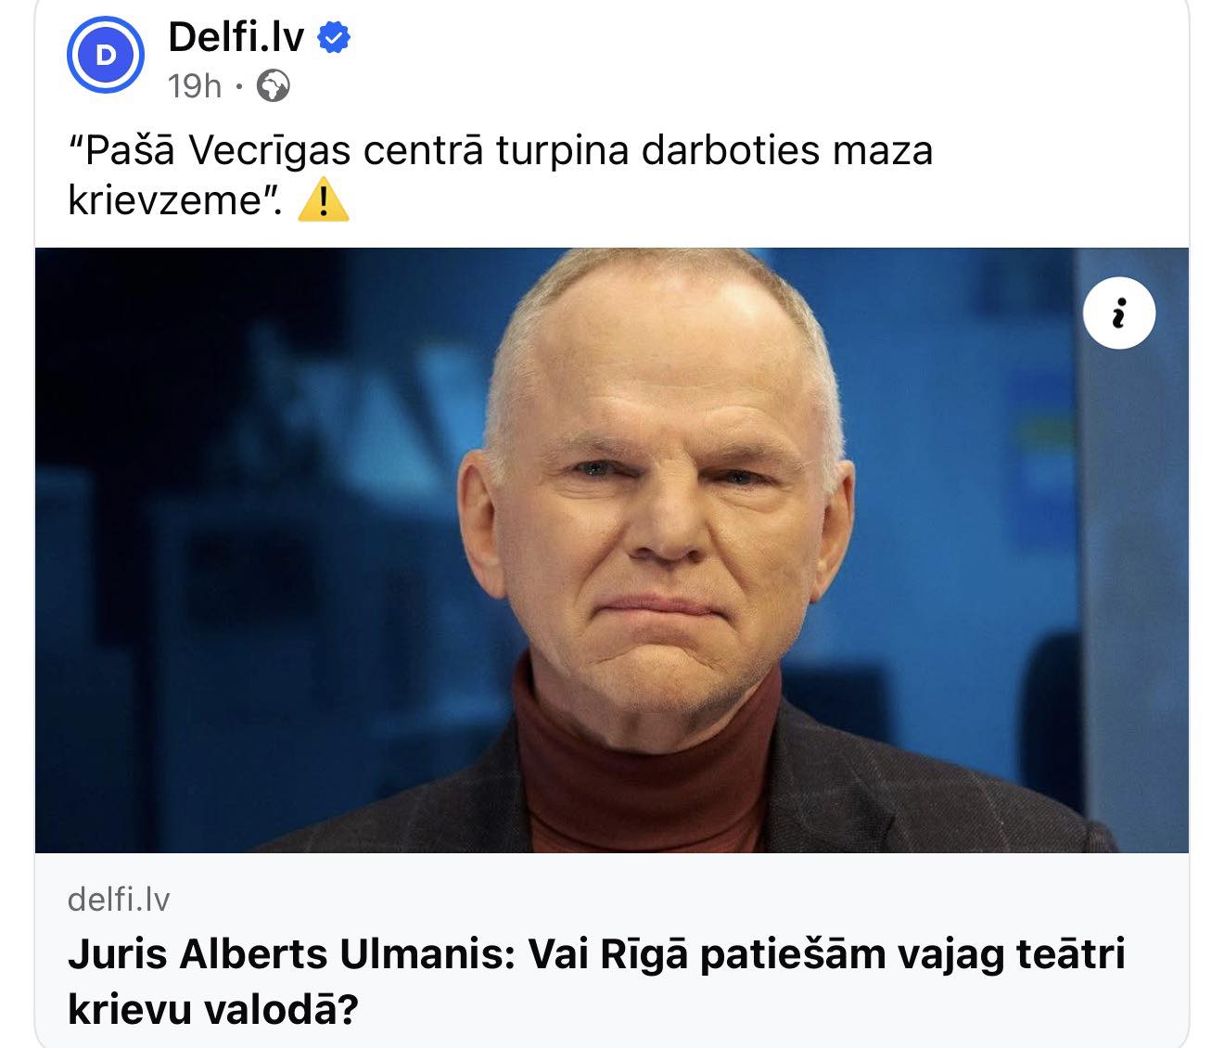Tap the info 'i' icon on the image
This screenshot has width=1224, height=1048.
[1119, 314]
